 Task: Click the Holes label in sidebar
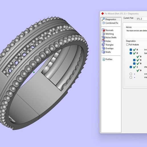(x=108, y=41)
